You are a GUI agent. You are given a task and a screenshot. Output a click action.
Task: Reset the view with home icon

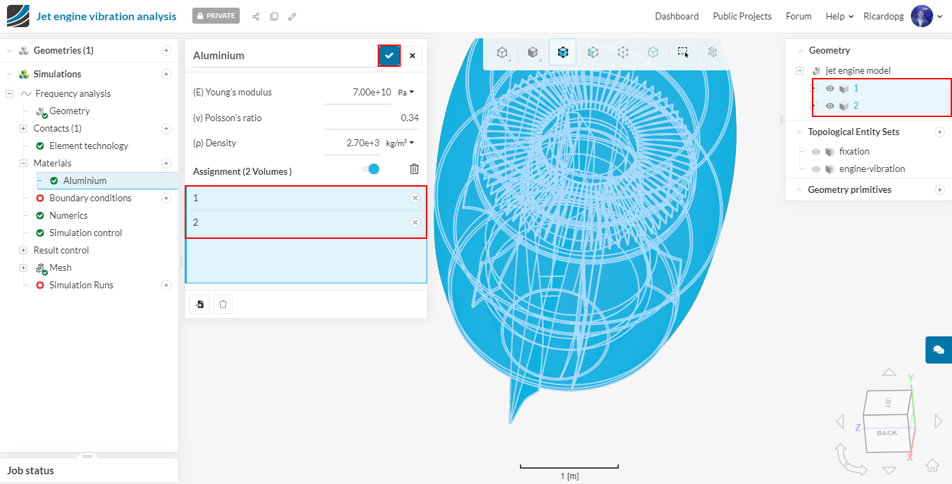click(x=932, y=465)
